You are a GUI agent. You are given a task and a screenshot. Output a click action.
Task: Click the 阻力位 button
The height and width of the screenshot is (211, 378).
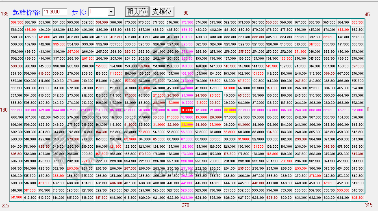(x=137, y=11)
